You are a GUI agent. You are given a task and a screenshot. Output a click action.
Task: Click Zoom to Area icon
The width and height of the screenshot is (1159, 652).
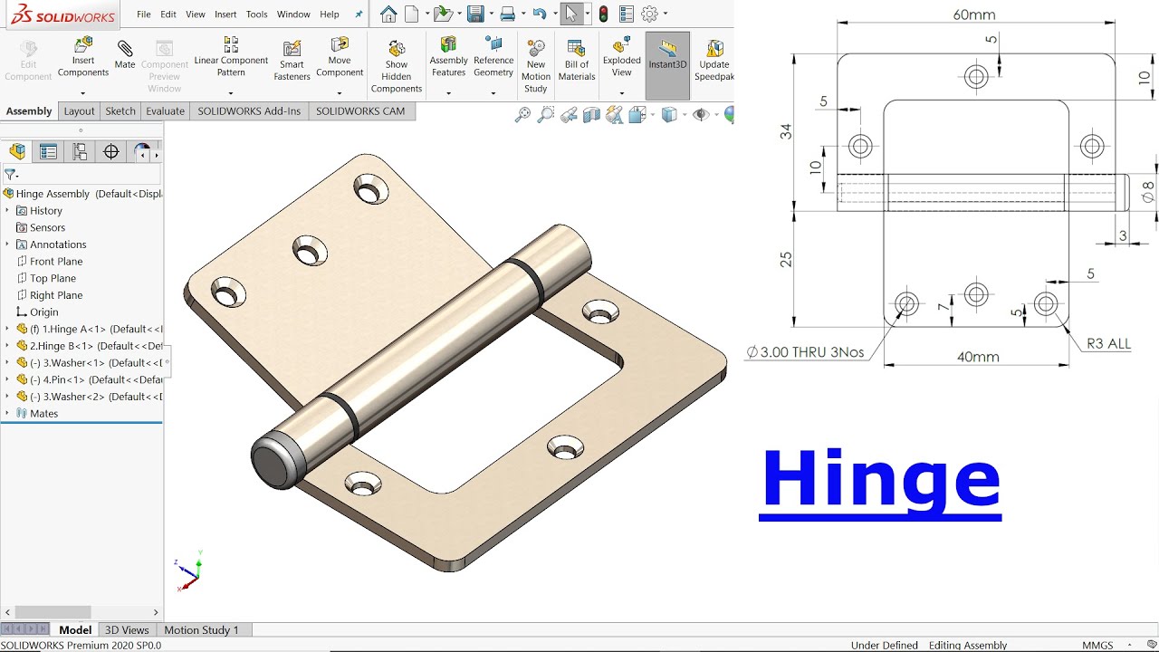coord(545,115)
